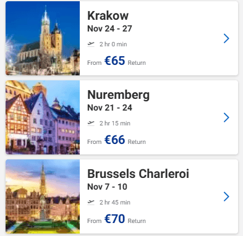Open the Brussels Charleroi chevron arrow
The height and width of the screenshot is (236, 243).
pos(226,196)
